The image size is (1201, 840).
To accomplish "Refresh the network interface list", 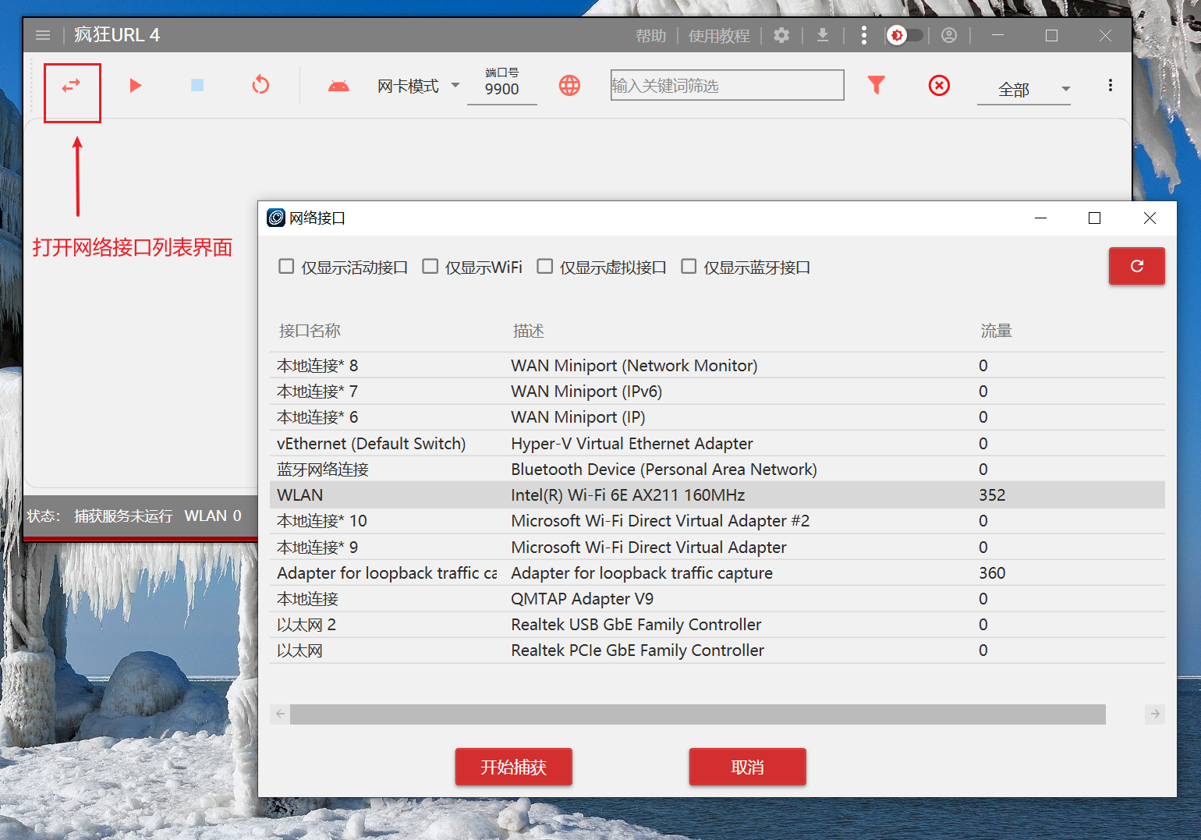I will point(1136,266).
